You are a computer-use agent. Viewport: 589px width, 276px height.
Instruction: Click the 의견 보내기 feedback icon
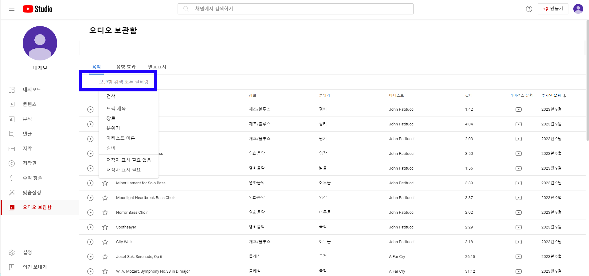[x=12, y=267]
